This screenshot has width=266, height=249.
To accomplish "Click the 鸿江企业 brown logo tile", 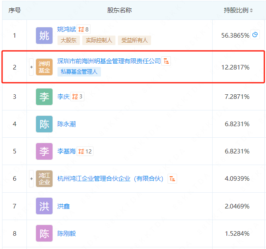I will 44,179.
